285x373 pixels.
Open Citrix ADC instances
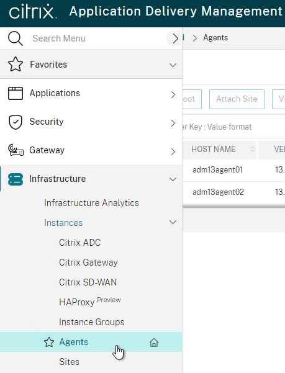coord(80,243)
